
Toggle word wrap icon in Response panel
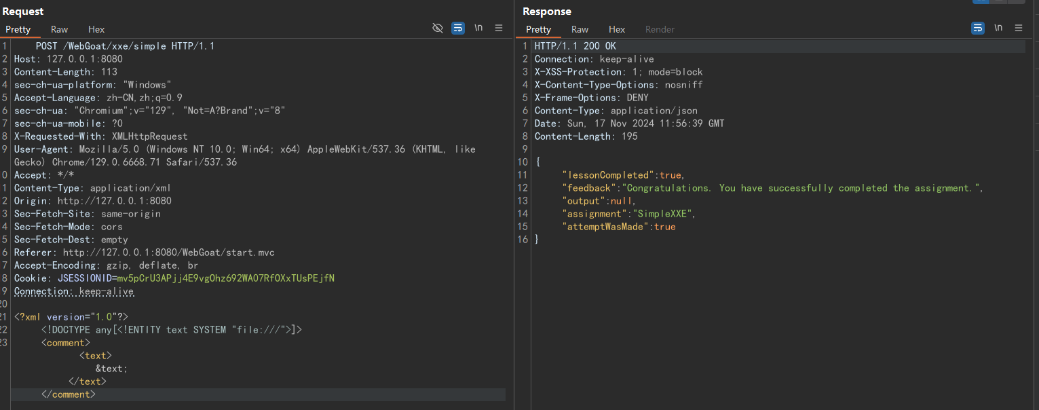tap(978, 28)
